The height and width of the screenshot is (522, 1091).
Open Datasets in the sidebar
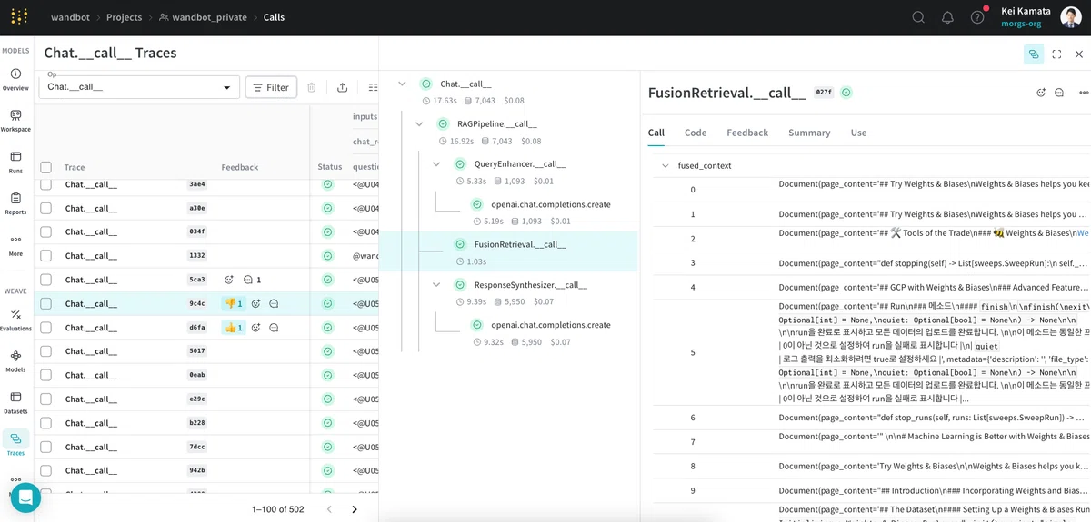coord(15,402)
